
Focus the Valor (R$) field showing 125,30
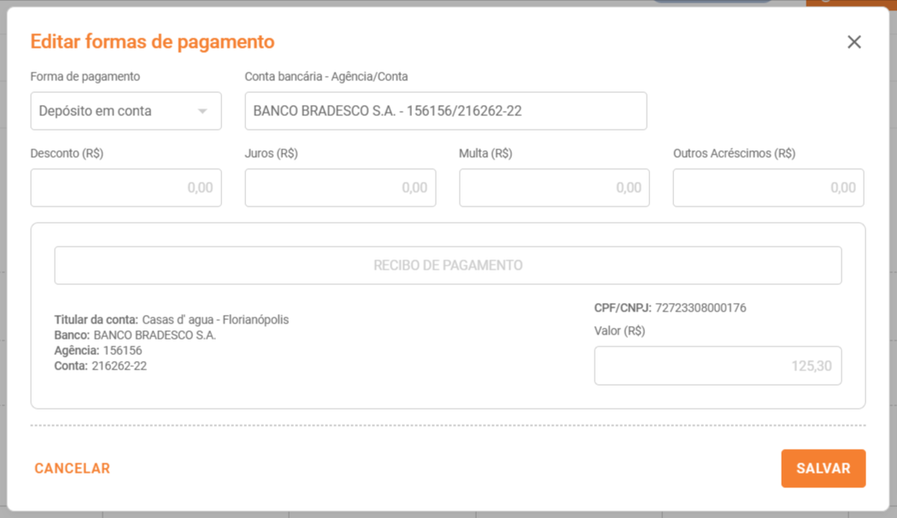718,366
